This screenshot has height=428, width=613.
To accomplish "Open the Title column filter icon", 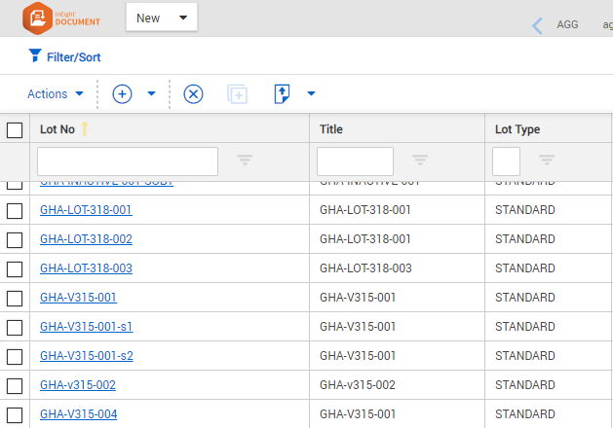I will point(420,160).
